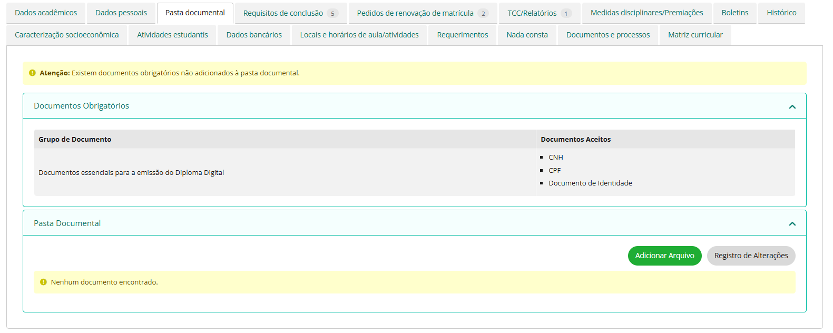The width and height of the screenshot is (833, 333).
Task: Open Registro de Alterações
Action: point(751,256)
